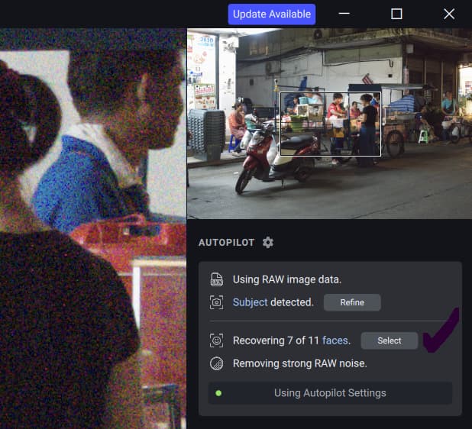The height and width of the screenshot is (429, 472).
Task: Click the noise removal icon
Action: [x=217, y=363]
